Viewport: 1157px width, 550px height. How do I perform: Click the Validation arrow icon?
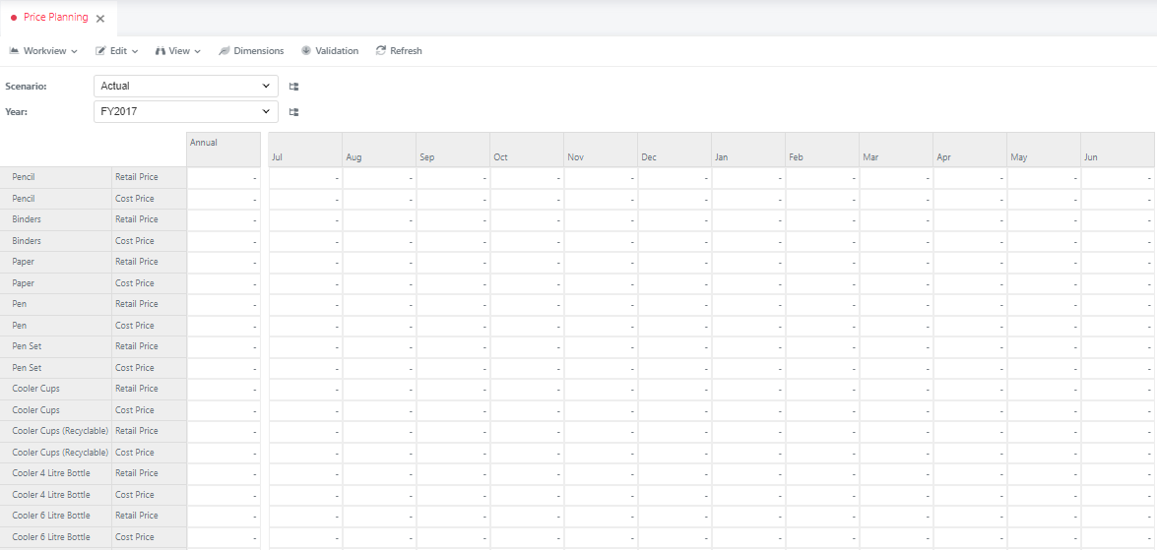tap(305, 51)
